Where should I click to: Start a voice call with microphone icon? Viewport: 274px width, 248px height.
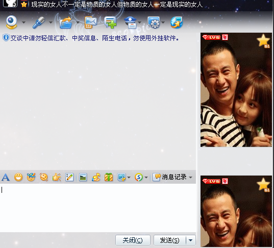39,22
